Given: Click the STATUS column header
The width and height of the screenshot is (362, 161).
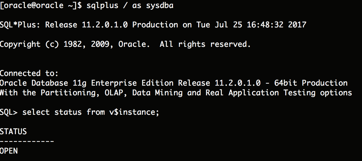Looking at the screenshot, I should tap(13, 132).
